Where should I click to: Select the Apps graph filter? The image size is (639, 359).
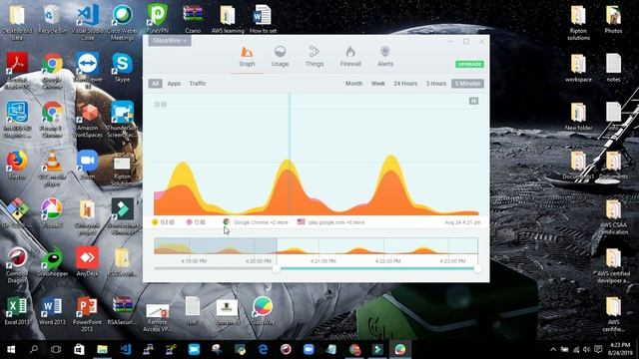(174, 84)
